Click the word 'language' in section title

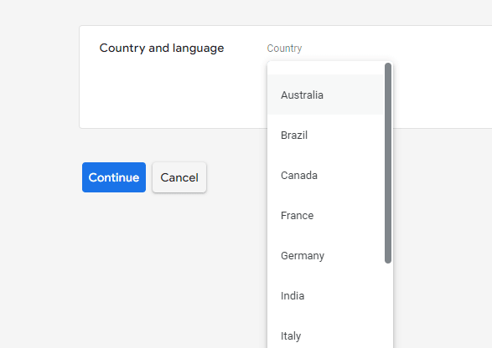(x=199, y=49)
